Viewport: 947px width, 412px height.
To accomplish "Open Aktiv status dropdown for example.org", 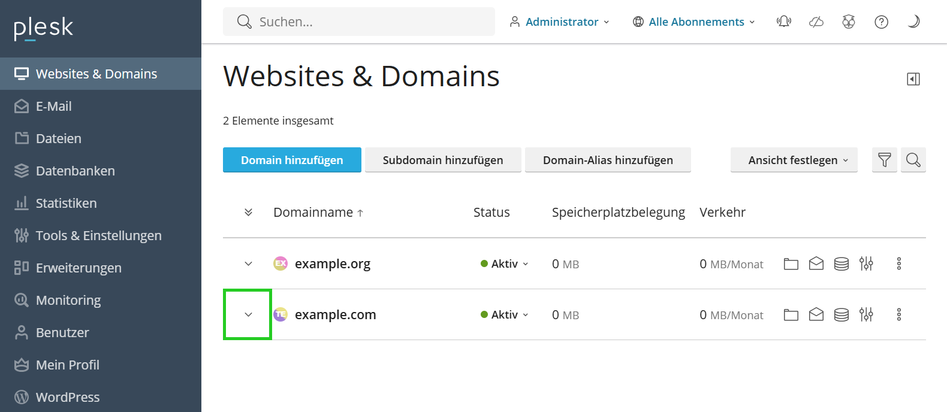I will pos(505,264).
